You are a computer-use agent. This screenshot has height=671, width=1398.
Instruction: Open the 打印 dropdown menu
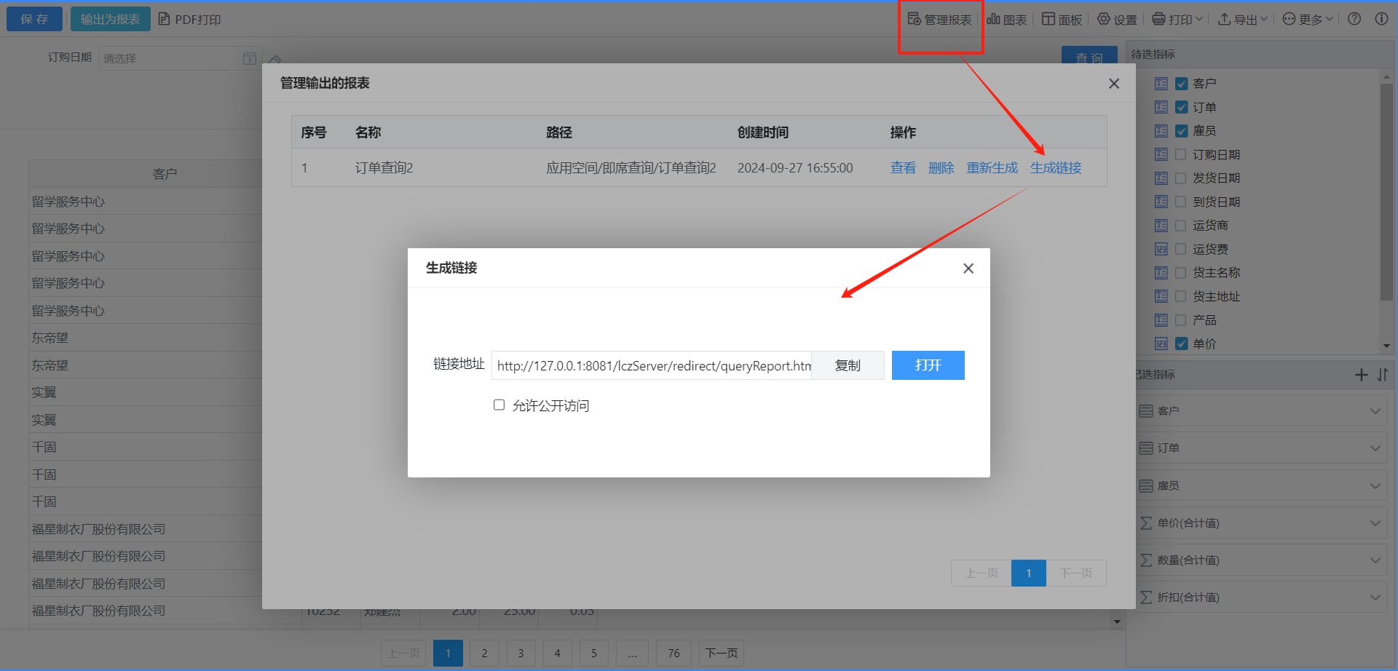[x=1178, y=20]
